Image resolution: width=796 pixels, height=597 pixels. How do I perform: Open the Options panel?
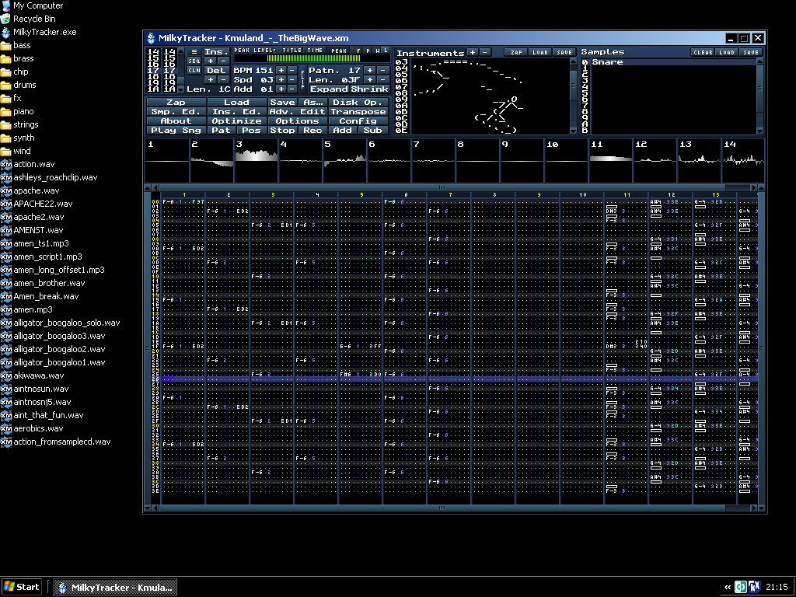point(298,120)
